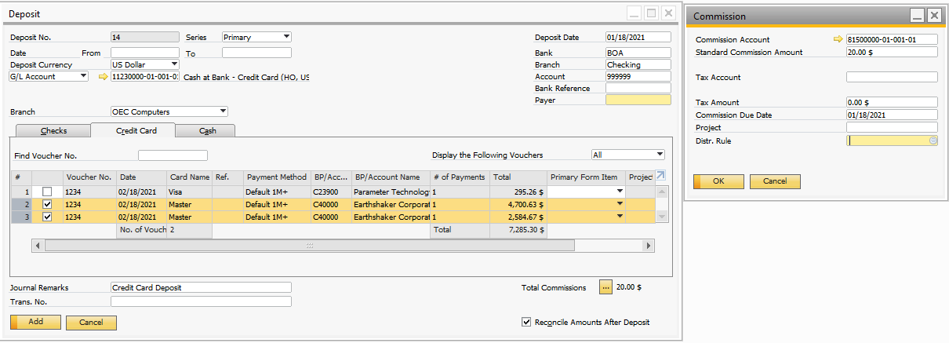Click the # of Payments column header
This screenshot has width=949, height=343.
(460, 177)
